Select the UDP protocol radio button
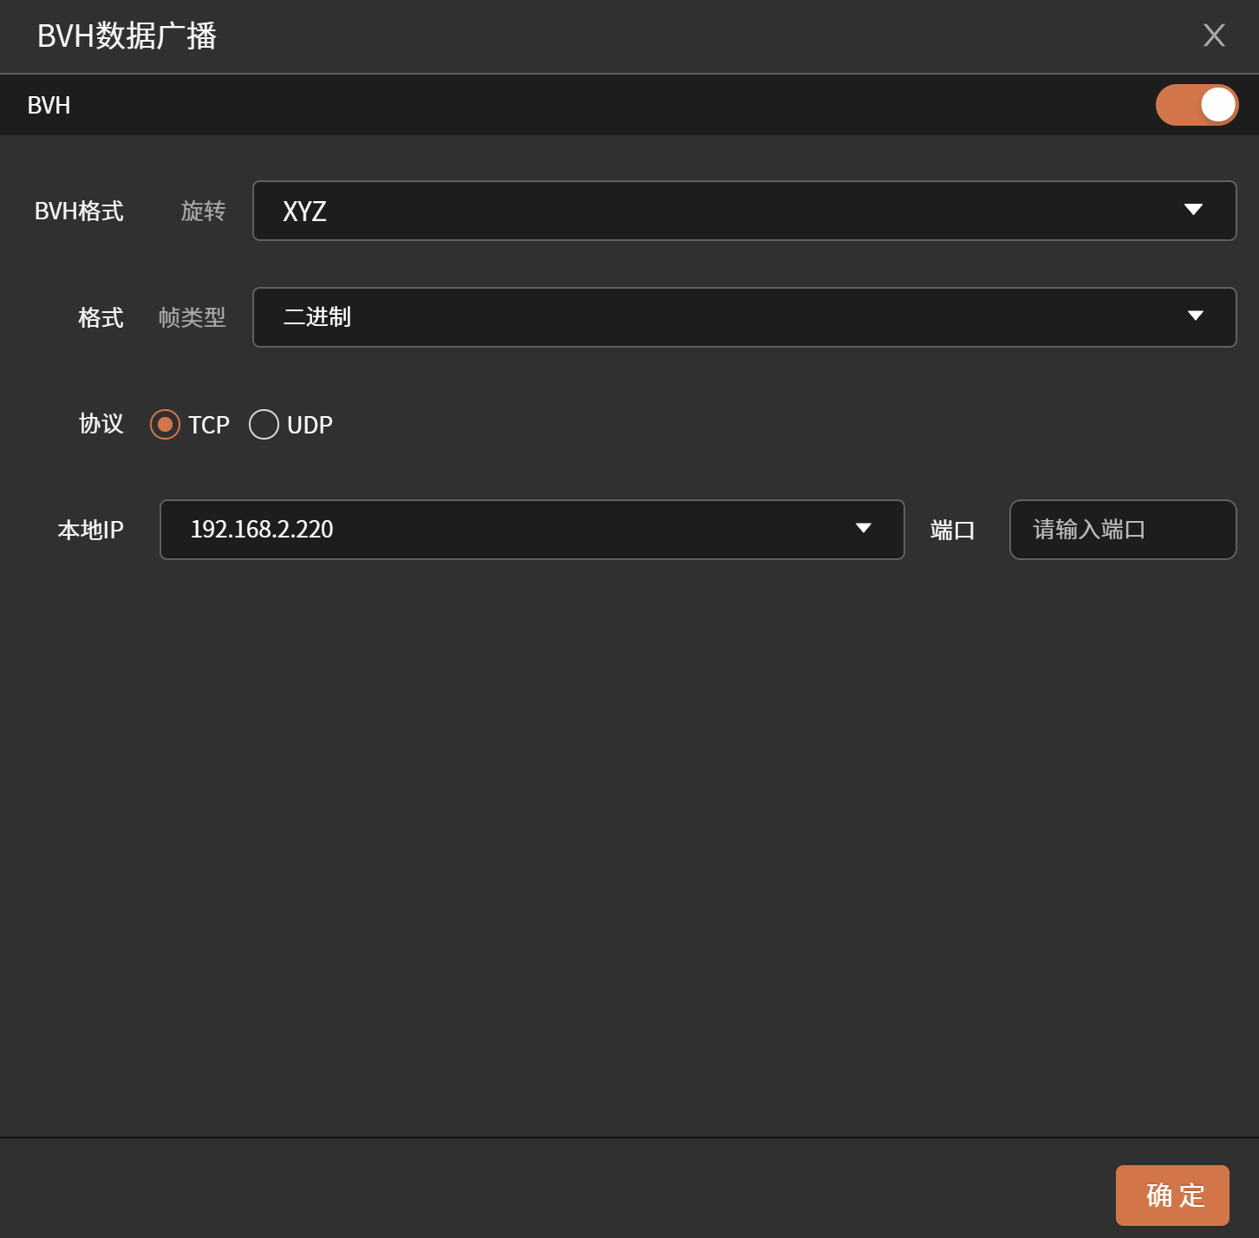This screenshot has height=1238, width=1259. [x=264, y=425]
